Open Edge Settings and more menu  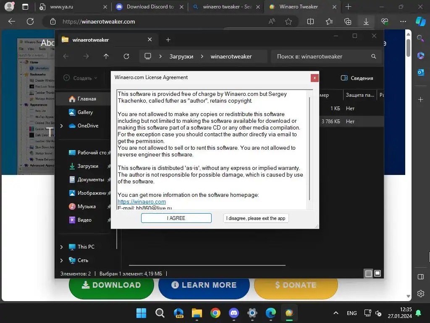point(403,21)
